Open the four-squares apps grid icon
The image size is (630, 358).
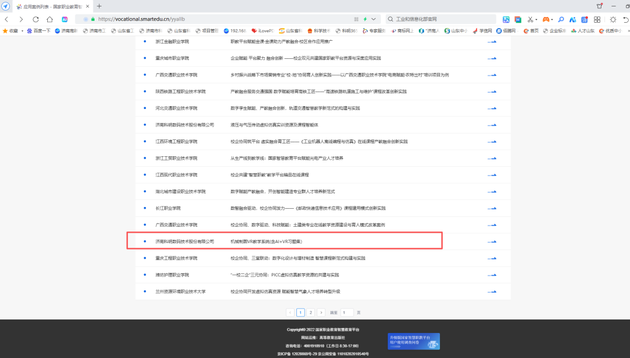597,19
